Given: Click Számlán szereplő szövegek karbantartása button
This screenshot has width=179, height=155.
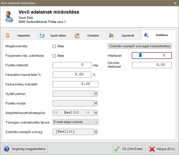Looking at the screenshot, I should [140, 46].
